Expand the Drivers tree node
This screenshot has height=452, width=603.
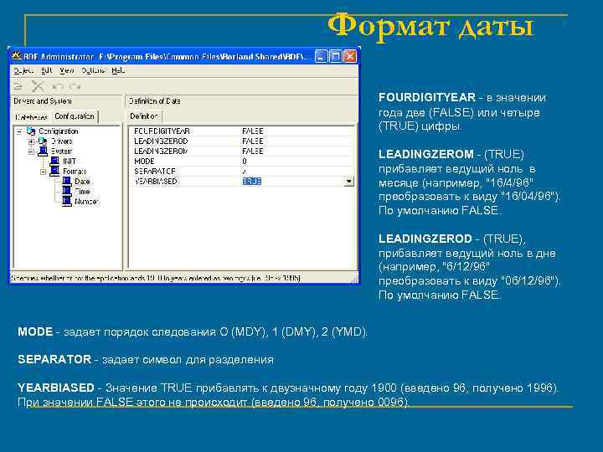32,141
